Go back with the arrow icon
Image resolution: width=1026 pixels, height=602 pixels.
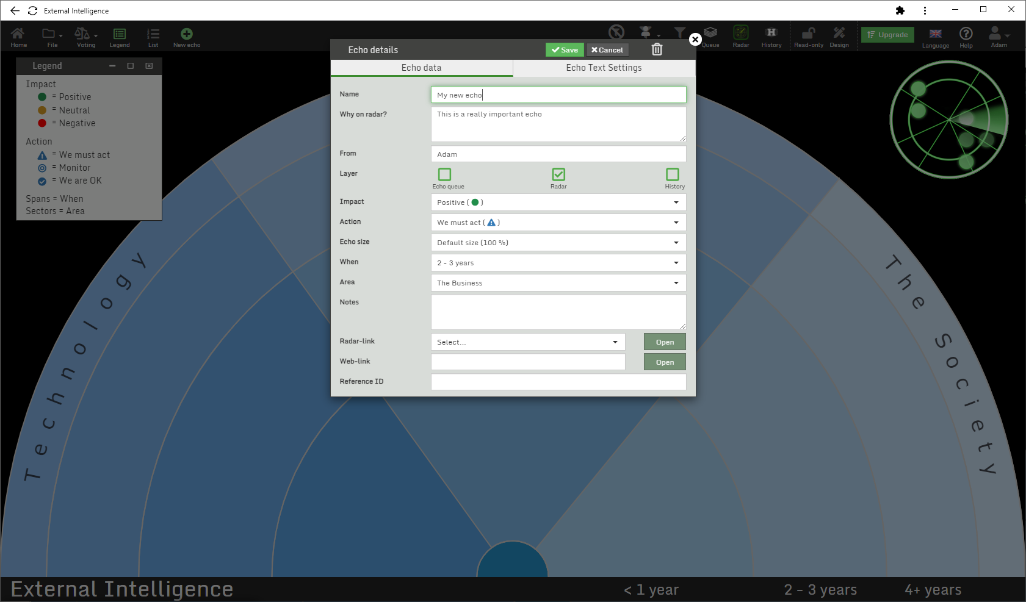[x=15, y=10]
